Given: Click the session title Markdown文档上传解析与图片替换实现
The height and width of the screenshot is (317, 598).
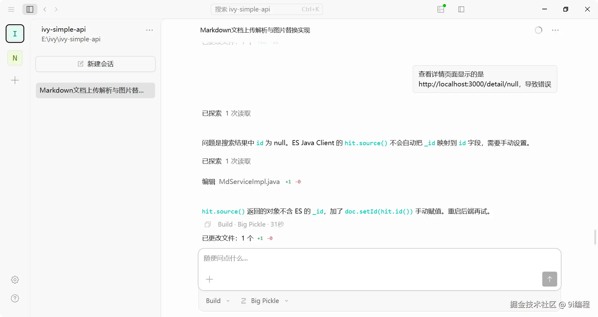Looking at the screenshot, I should (x=255, y=30).
